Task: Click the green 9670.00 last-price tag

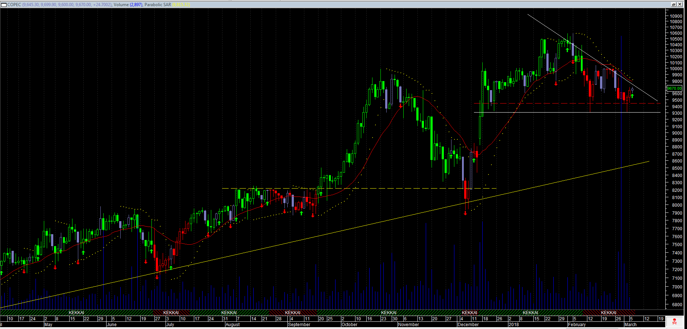Action: coord(674,88)
